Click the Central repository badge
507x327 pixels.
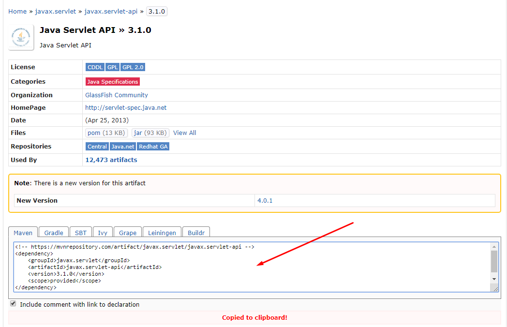pyautogui.click(x=97, y=146)
